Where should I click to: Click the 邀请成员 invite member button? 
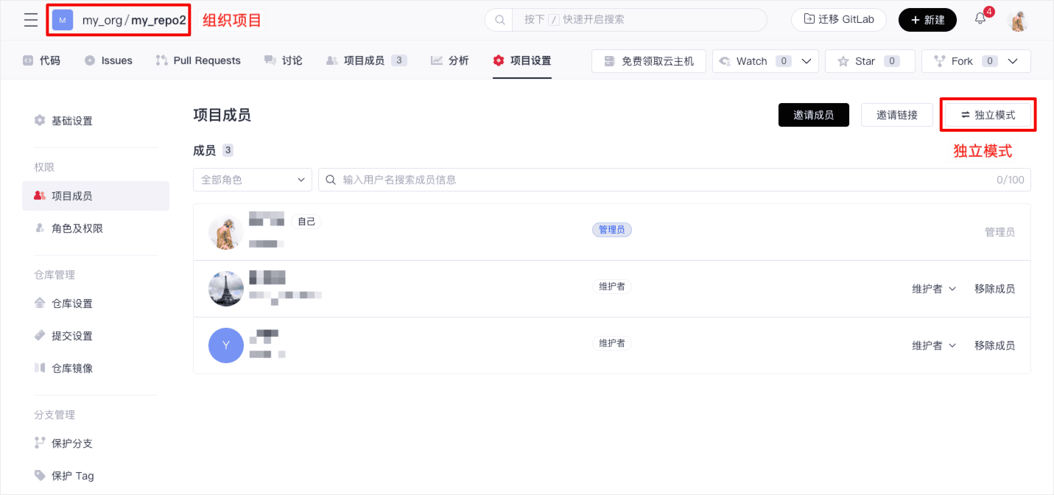813,115
